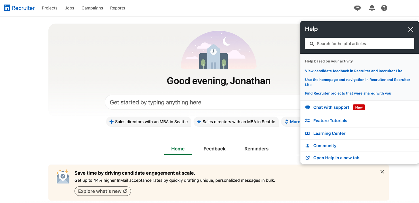The height and width of the screenshot is (203, 419).
Task: Click Help based on your activity label
Action: click(x=329, y=61)
